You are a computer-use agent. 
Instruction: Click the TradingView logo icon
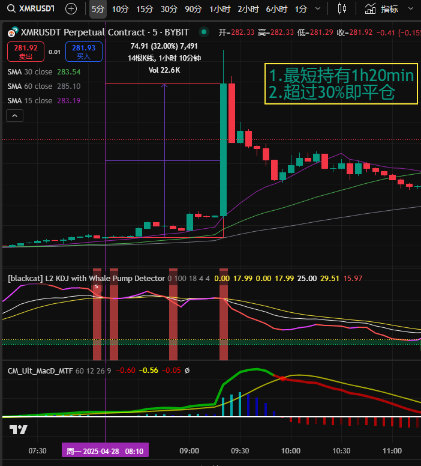pos(19,429)
